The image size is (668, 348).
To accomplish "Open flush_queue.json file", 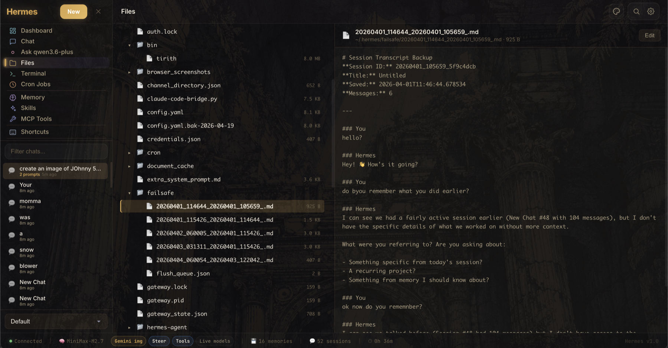I will click(x=222, y=273).
